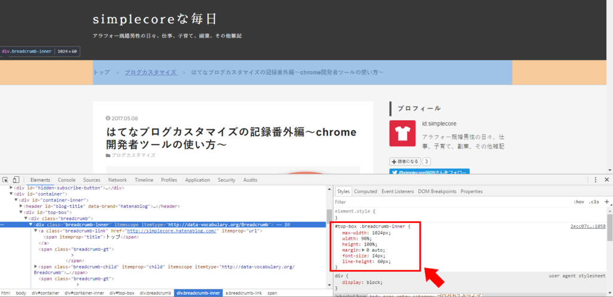Viewport: 613px width, 297px height.
Task: Expand the margin shorthand triangle
Action: pyautogui.click(x=364, y=250)
